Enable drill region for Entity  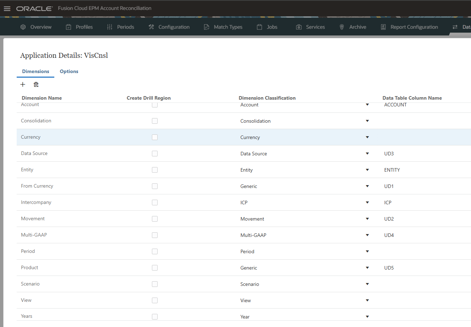point(155,170)
